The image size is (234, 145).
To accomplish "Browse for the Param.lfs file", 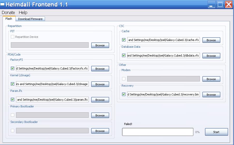I will 100,100.
